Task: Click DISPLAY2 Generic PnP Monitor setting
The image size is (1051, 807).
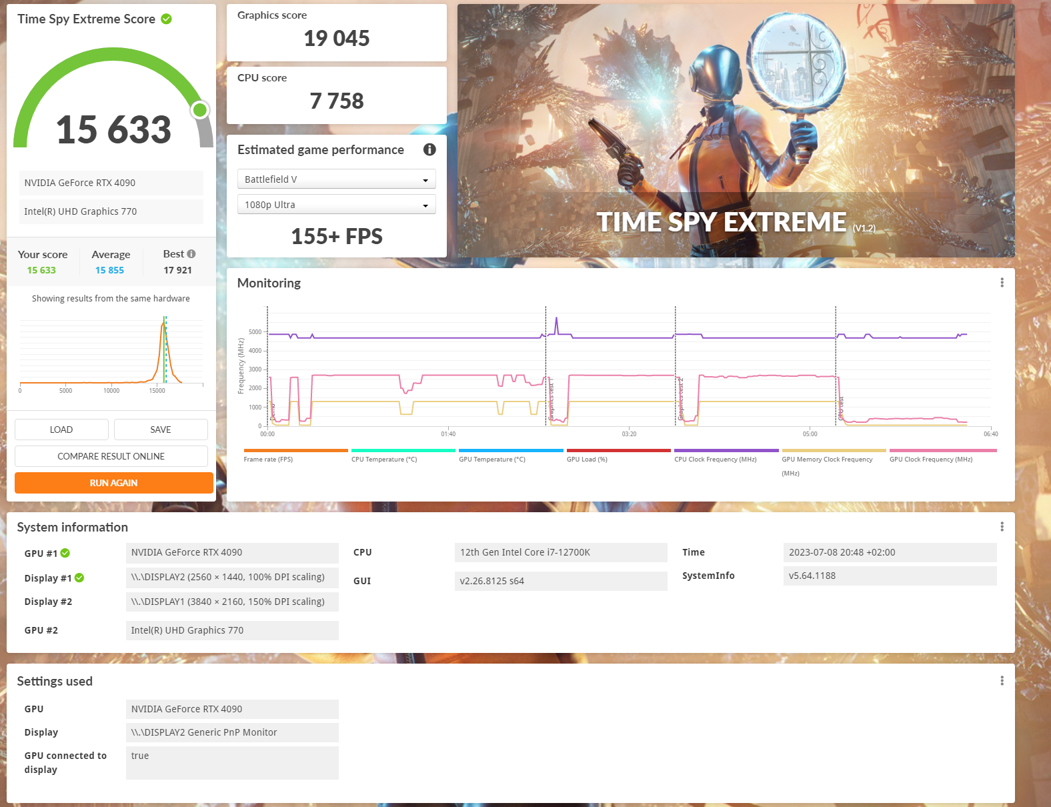Action: 232,732
